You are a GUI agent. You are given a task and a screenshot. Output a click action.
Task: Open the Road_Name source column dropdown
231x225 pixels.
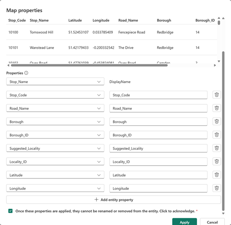[55, 108]
